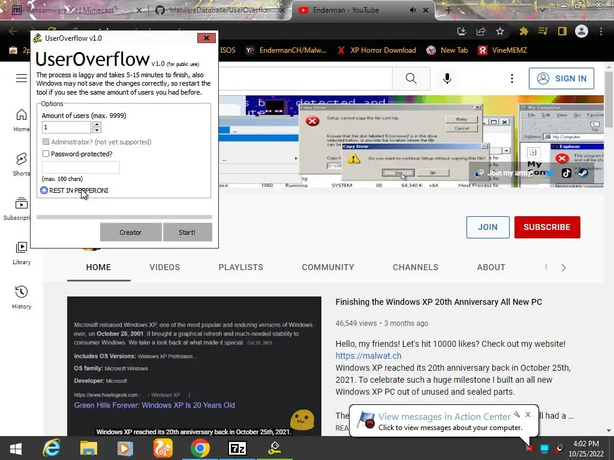Click the Start! button in UserOverflow

[x=187, y=232]
